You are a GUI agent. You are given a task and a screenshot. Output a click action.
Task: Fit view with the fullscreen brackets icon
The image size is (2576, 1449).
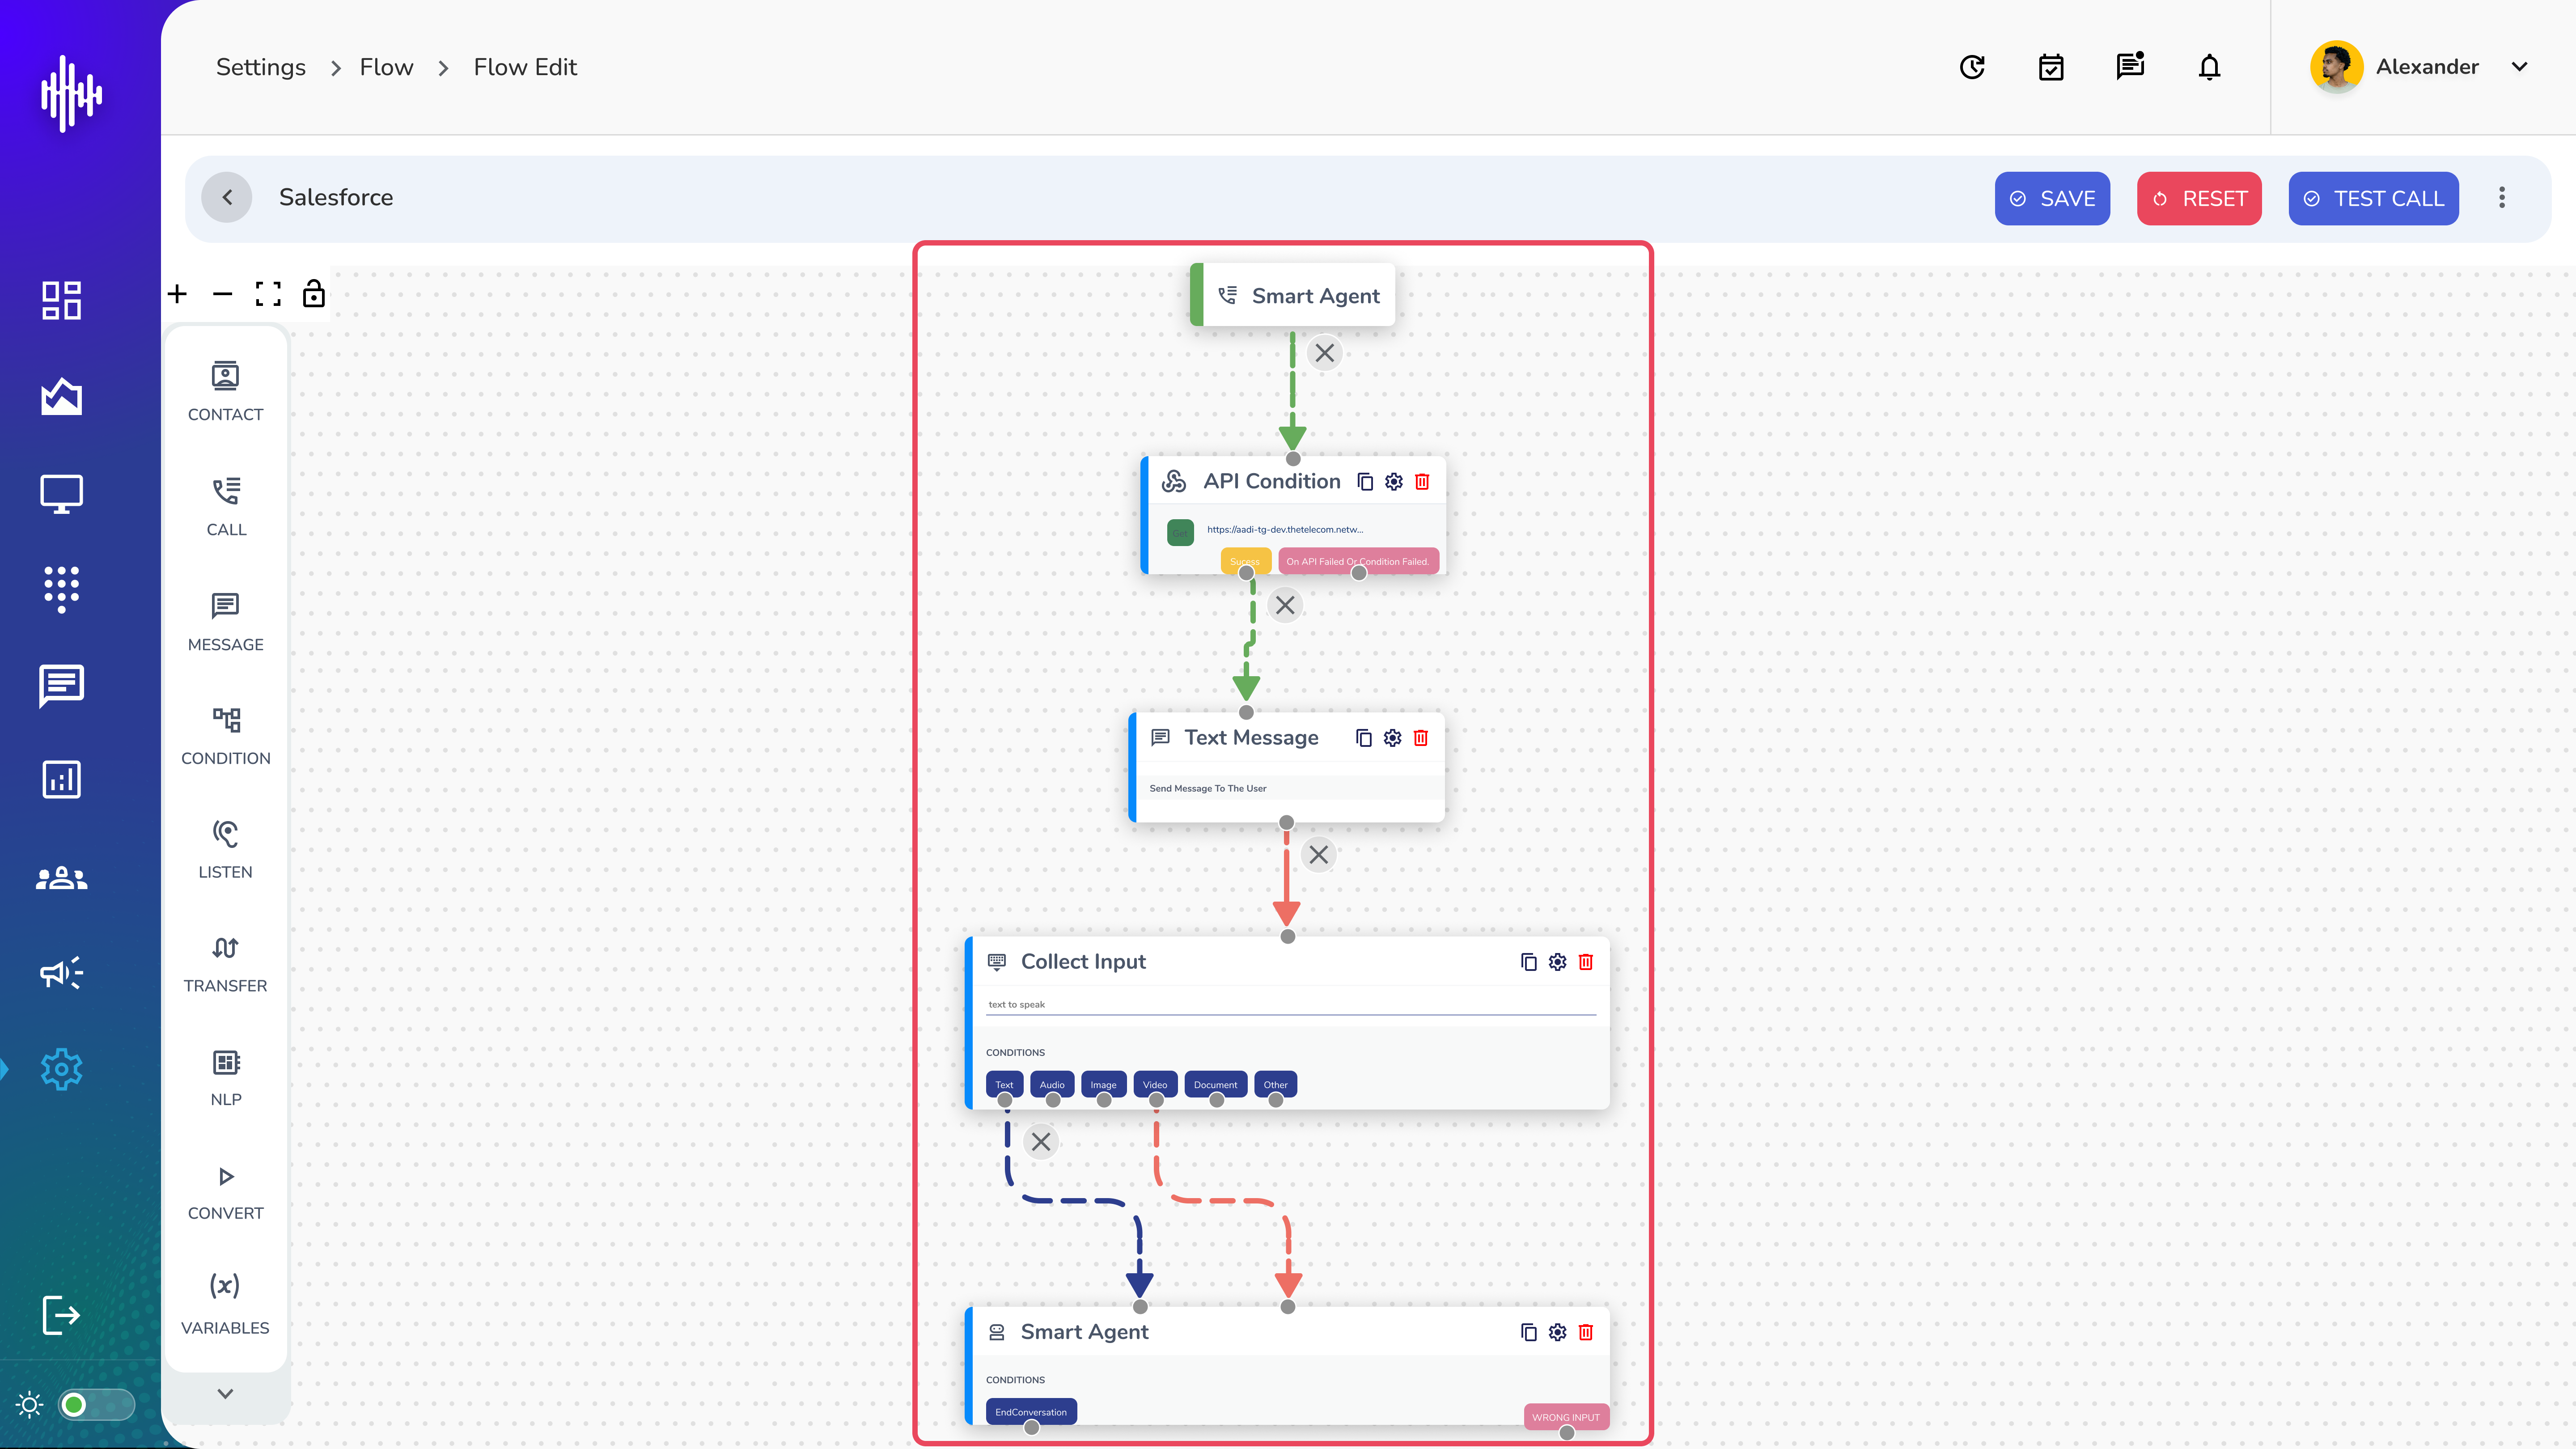[268, 294]
